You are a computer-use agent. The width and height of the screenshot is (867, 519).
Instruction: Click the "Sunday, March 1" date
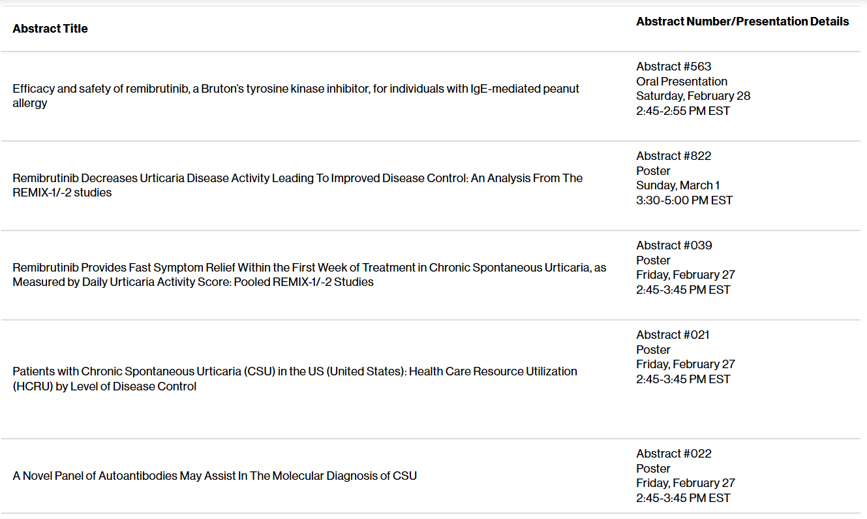coord(678,185)
